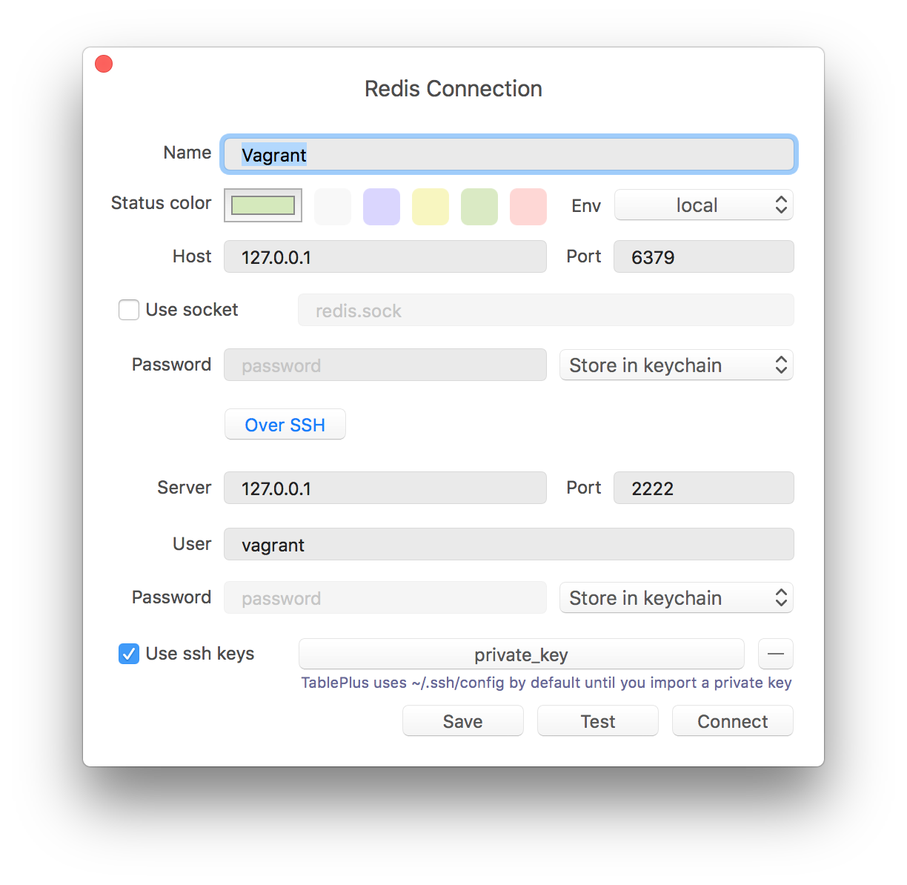Click the redis.sock socket path field
The height and width of the screenshot is (885, 907).
click(x=545, y=310)
